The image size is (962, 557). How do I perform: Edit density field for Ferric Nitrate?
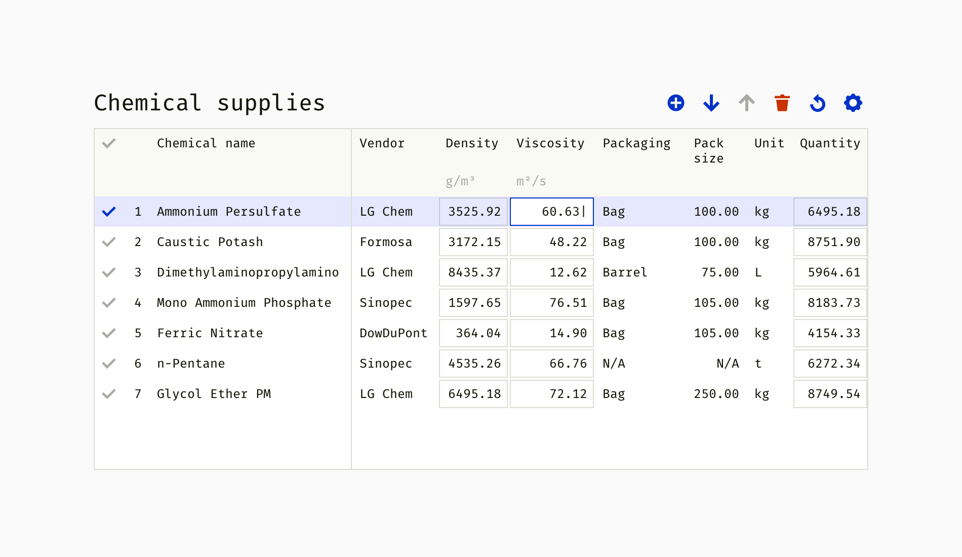[x=473, y=333]
